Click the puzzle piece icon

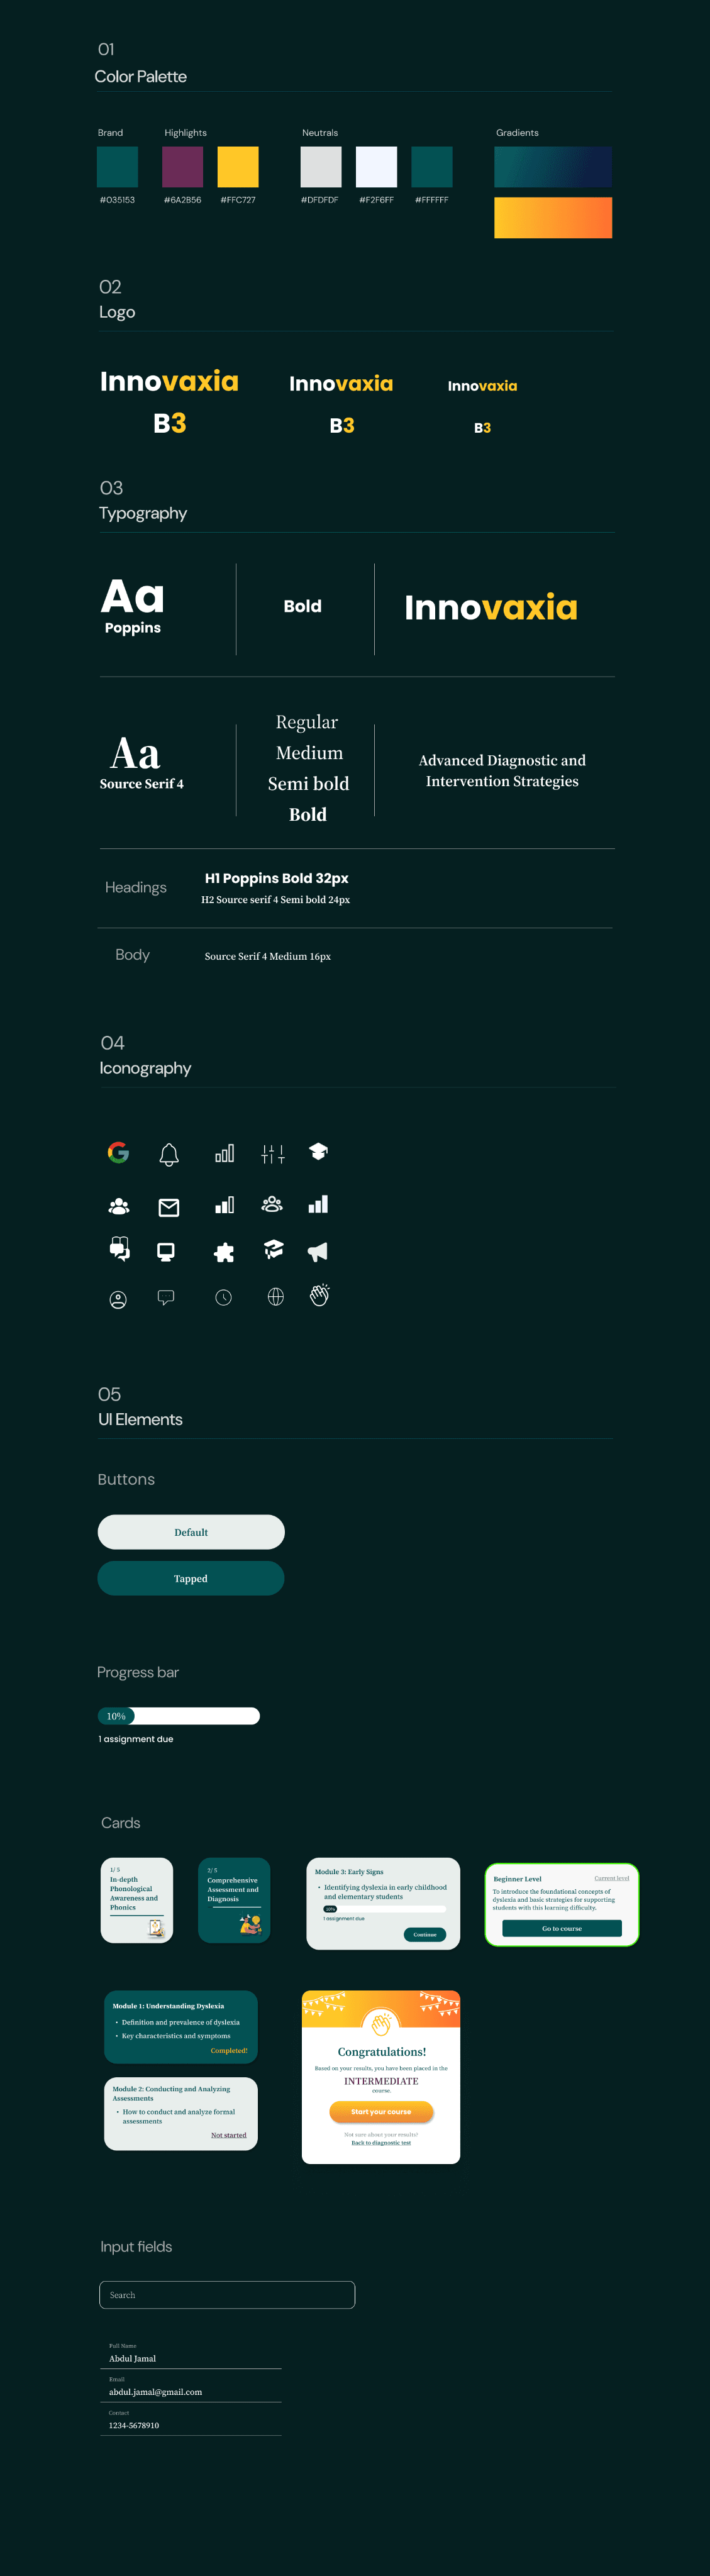point(224,1252)
